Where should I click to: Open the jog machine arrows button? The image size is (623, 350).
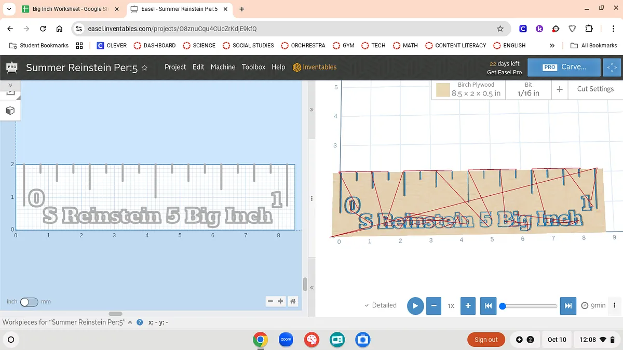tap(612, 68)
